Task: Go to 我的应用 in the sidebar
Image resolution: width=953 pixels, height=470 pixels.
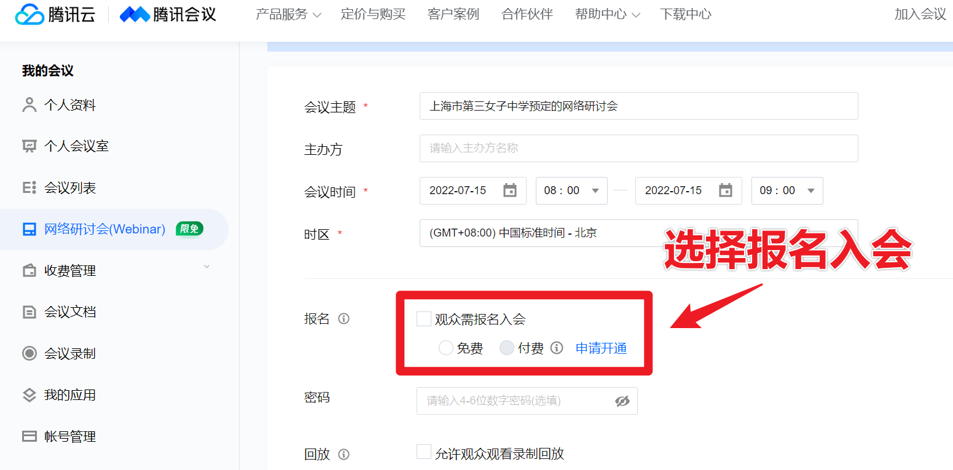Action: tap(70, 395)
